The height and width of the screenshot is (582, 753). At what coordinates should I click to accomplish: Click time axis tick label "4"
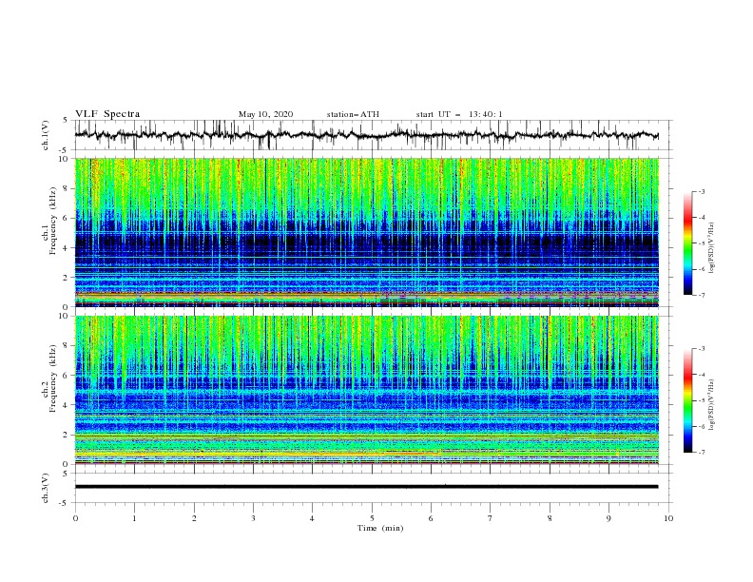(312, 518)
